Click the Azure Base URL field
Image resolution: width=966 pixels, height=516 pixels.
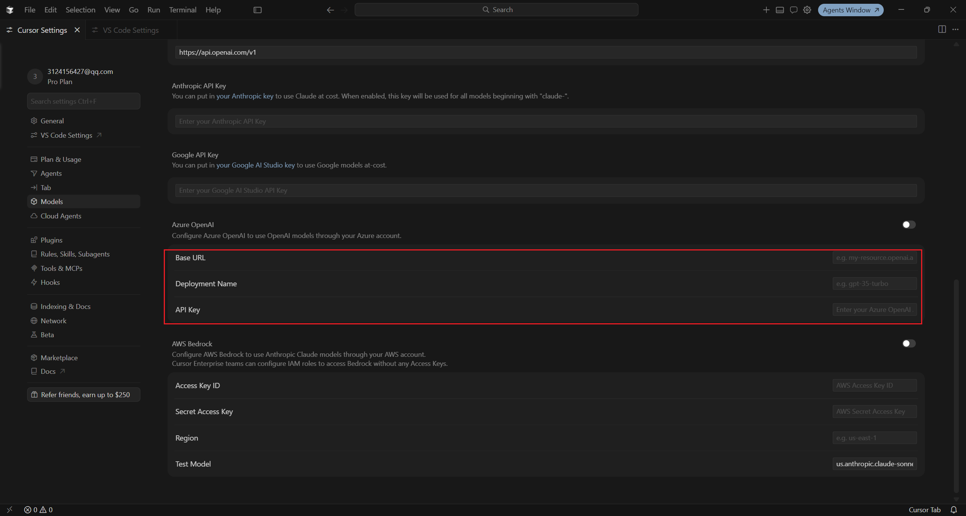pyautogui.click(x=874, y=258)
